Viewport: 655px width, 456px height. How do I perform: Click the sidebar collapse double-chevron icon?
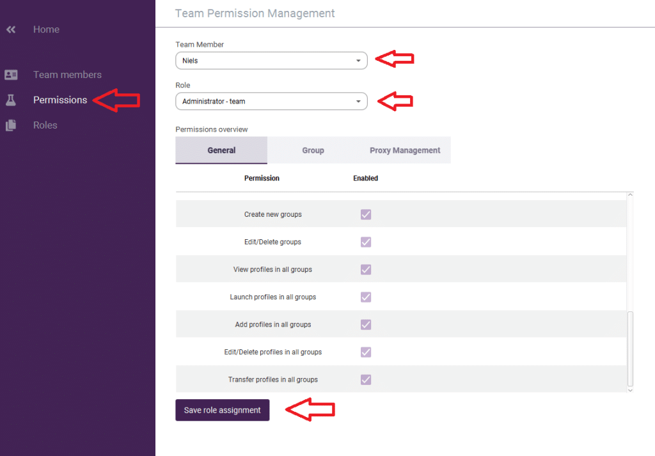coord(10,29)
